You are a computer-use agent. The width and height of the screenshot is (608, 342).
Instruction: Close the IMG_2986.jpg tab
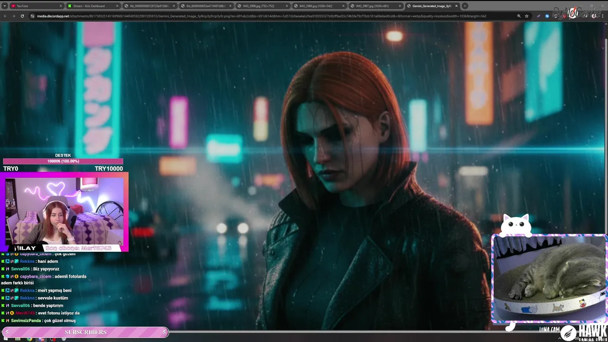click(343, 6)
